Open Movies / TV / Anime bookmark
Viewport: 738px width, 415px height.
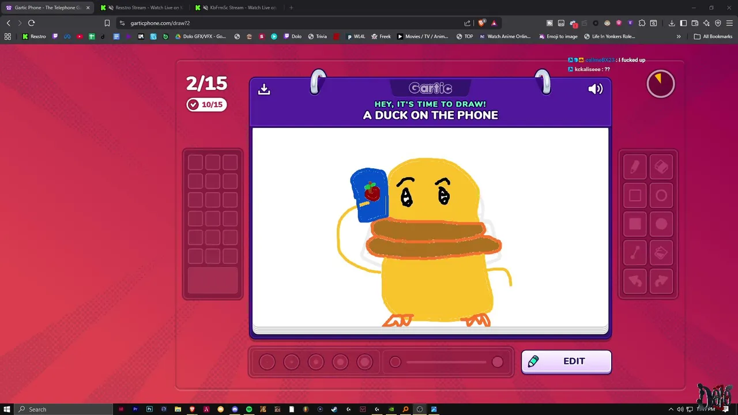tap(423, 36)
